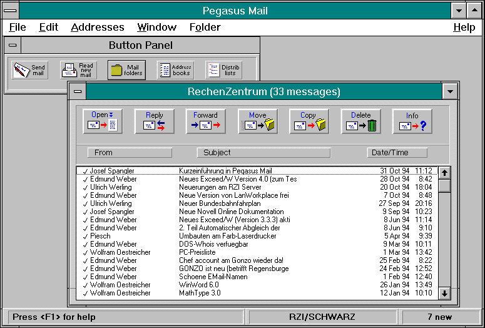Open the Addresses menu

click(98, 27)
